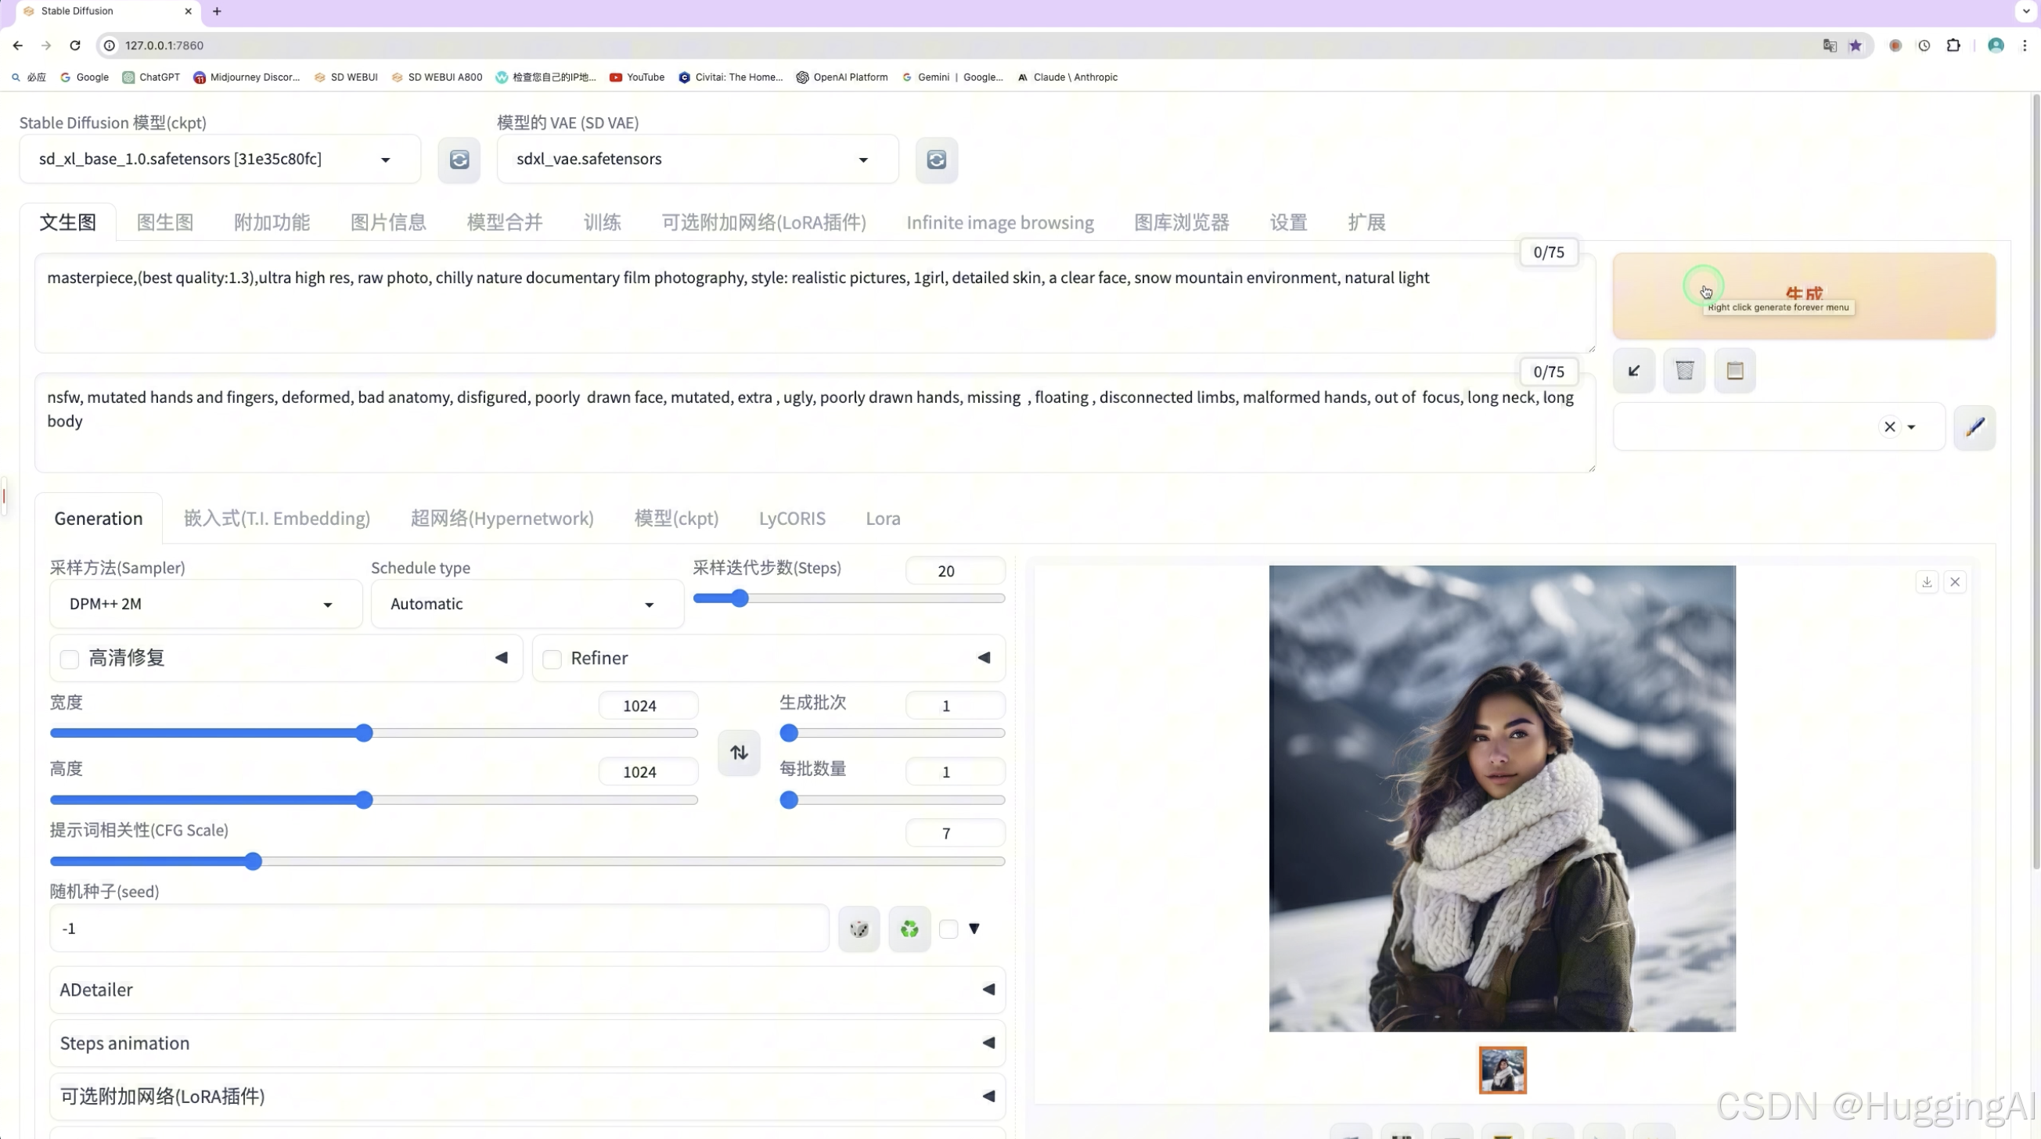
Task: Click the 宽度 width slider handle
Action: 364,734
